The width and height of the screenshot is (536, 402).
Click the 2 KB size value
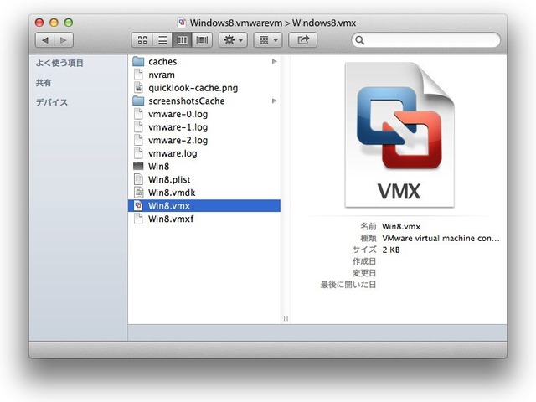click(x=391, y=250)
